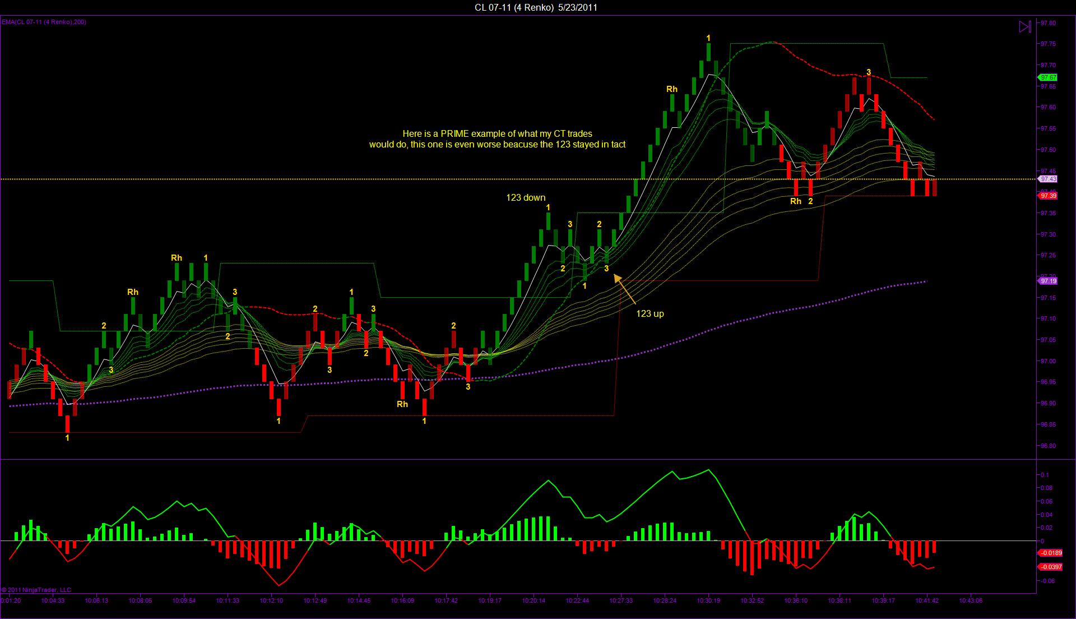The width and height of the screenshot is (1076, 619).
Task: Click the 97.43 current price marker
Action: pos(1048,179)
